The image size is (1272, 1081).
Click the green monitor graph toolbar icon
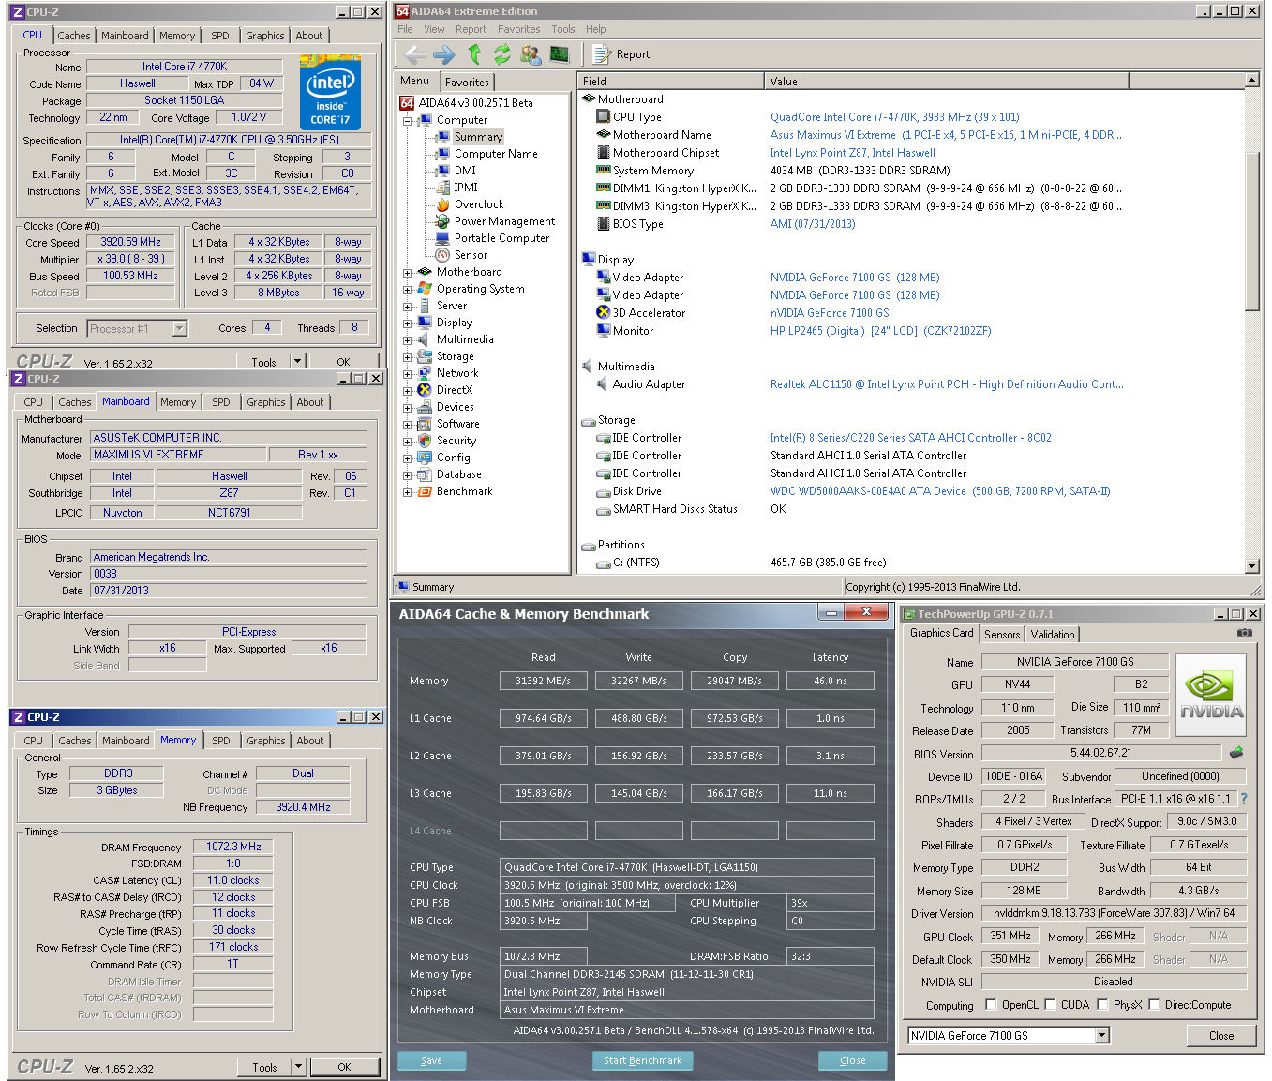pos(560,54)
